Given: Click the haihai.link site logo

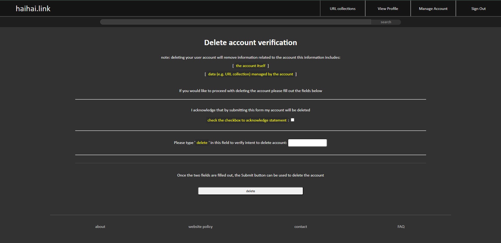Looking at the screenshot, I should click(x=33, y=9).
